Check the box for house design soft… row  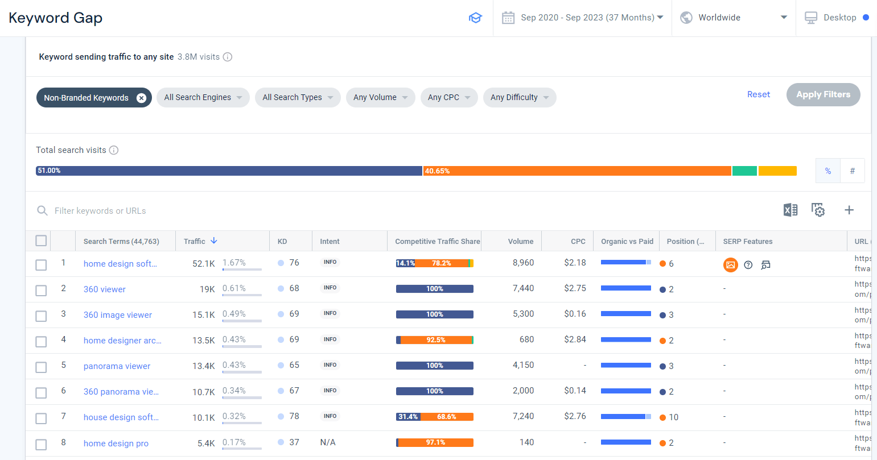pos(41,418)
